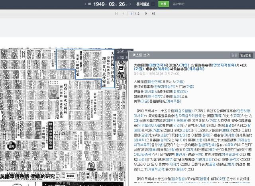Switch the text panel to 원문 mode
Viewport: 255px width, 186px height.
(234, 55)
